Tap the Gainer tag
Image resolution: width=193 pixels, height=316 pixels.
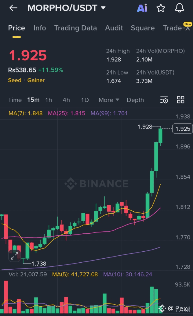pyautogui.click(x=36, y=80)
